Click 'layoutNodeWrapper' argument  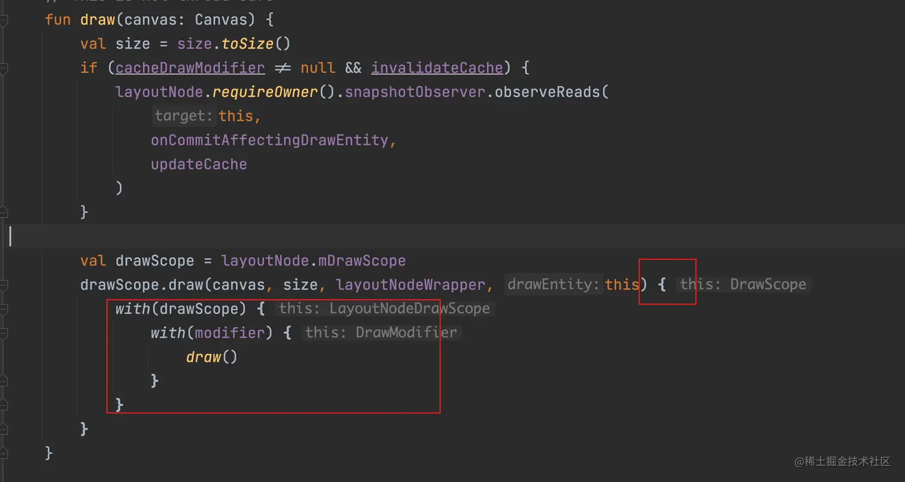pos(410,285)
